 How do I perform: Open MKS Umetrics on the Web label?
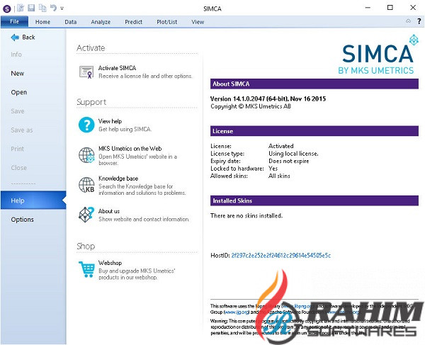(x=130, y=149)
